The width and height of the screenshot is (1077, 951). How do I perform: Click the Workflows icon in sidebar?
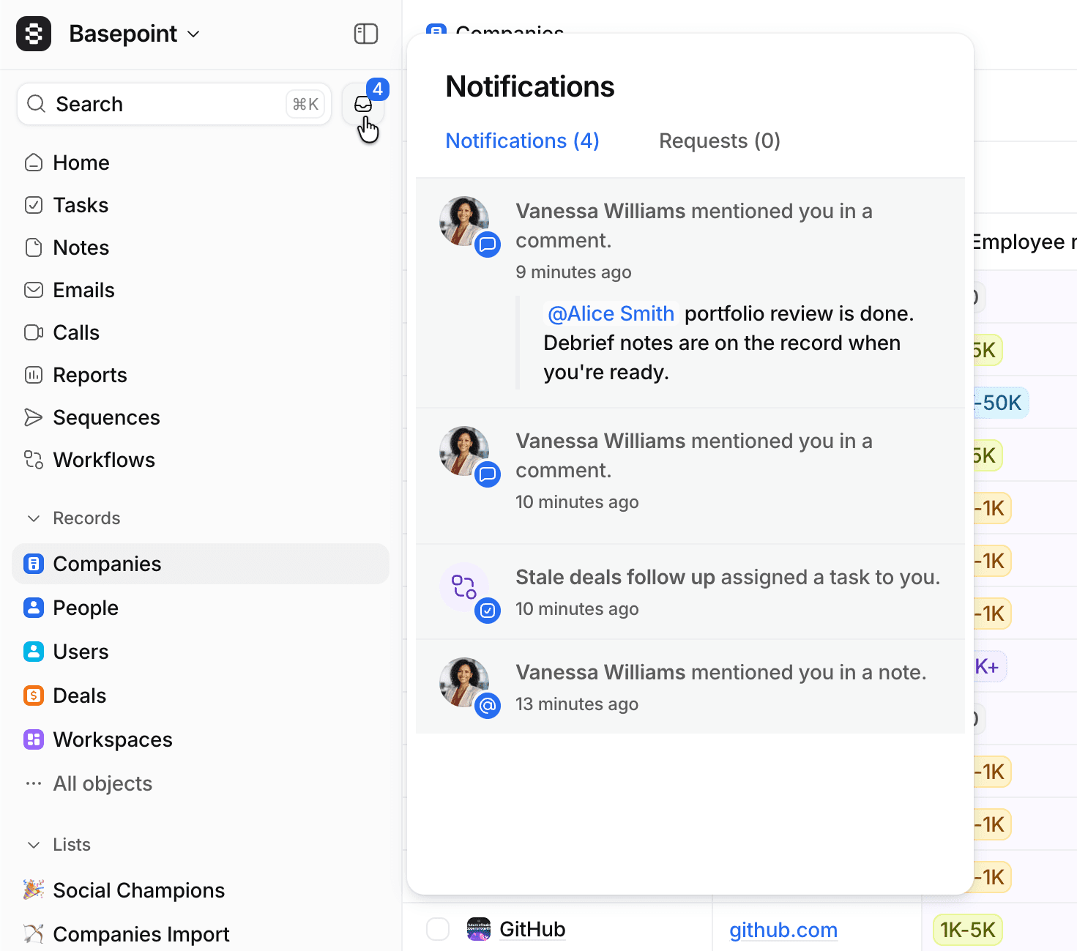click(34, 460)
